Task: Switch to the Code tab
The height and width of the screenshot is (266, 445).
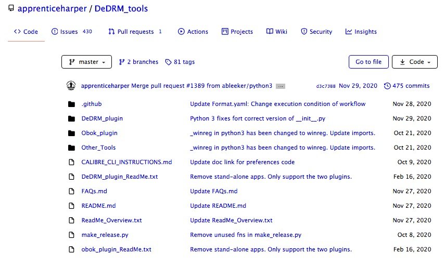Action: coord(26,32)
